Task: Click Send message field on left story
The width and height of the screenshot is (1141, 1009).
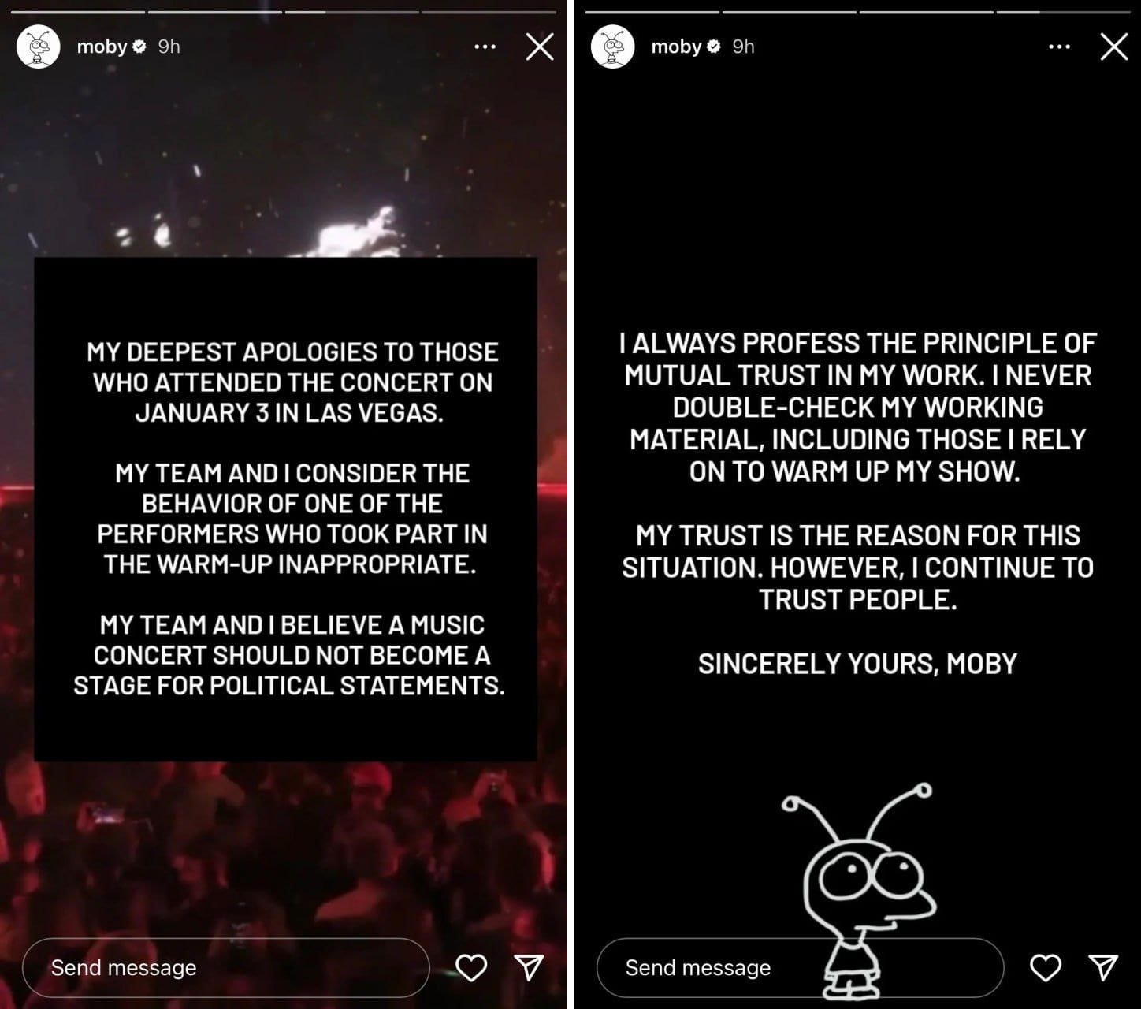Action: [225, 967]
